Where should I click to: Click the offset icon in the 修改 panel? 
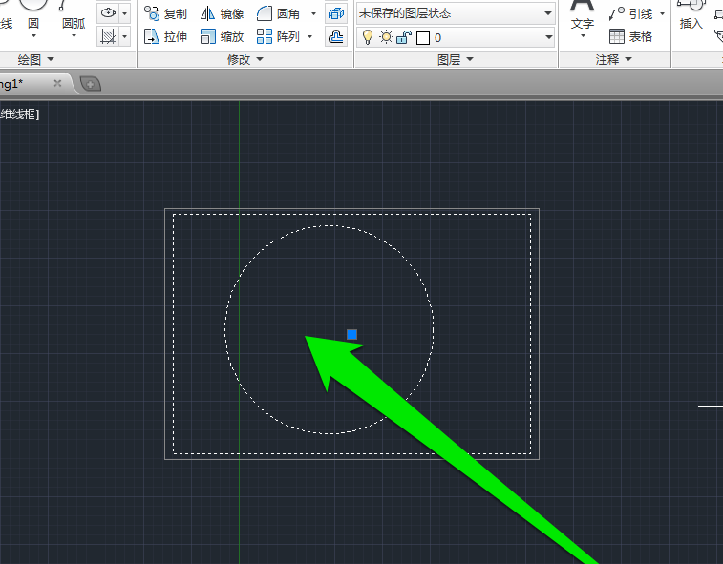tap(336, 36)
